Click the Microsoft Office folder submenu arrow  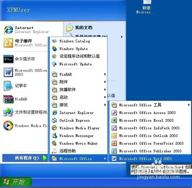[105, 158]
